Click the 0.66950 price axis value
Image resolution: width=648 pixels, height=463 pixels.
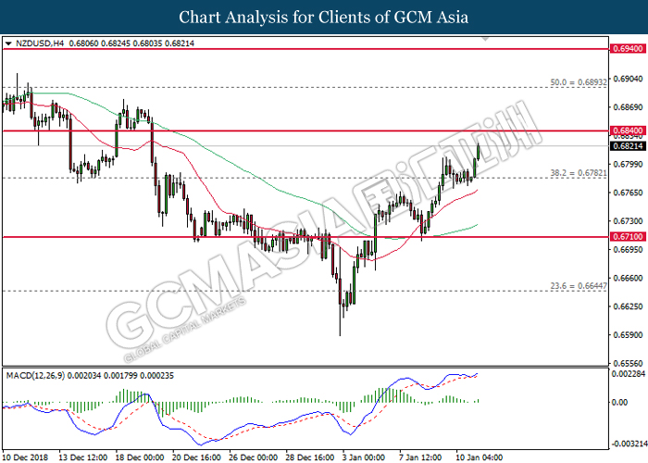pos(628,250)
